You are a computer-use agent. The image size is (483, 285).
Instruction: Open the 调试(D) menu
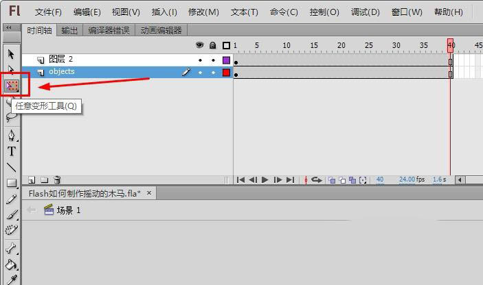pyautogui.click(x=366, y=12)
